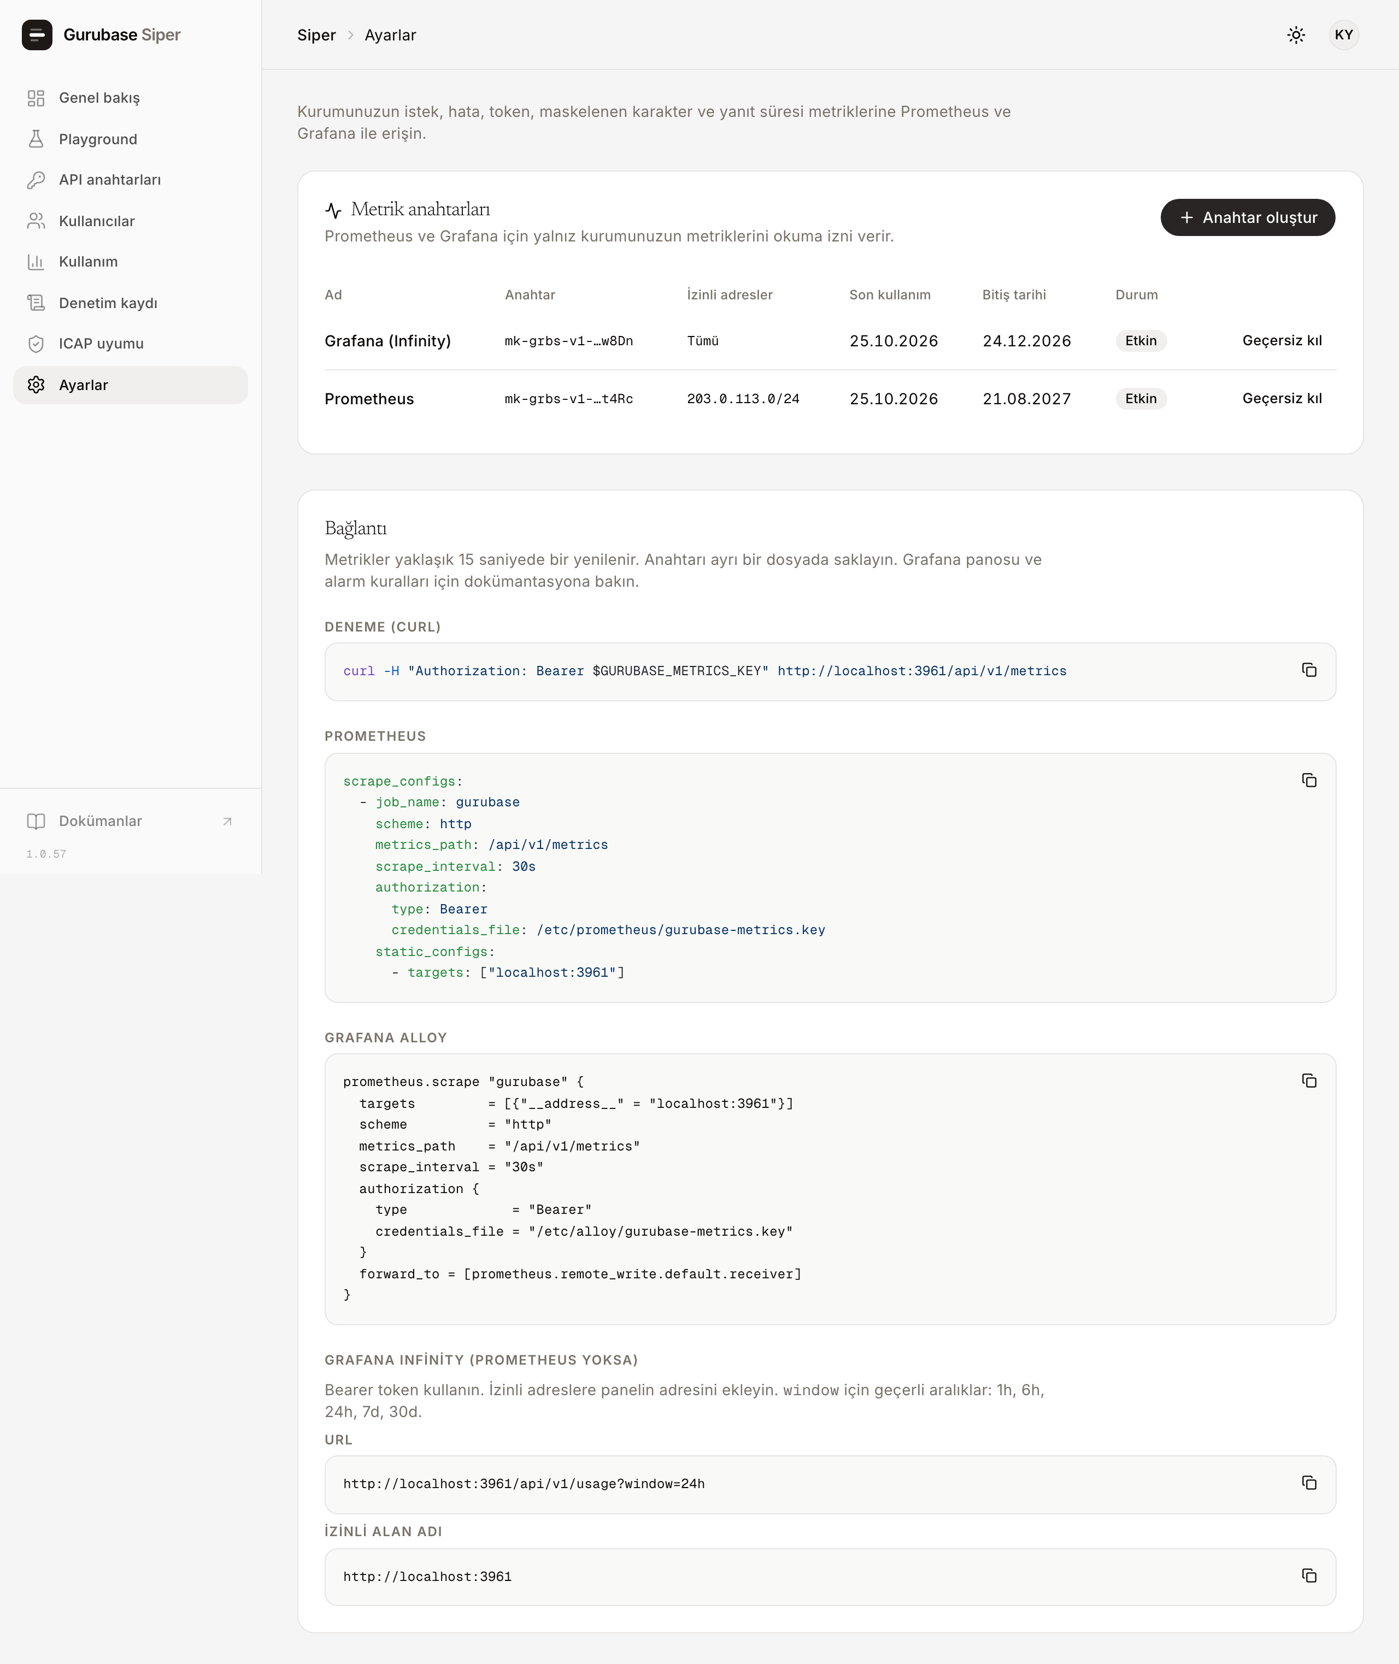1399x1664 pixels.
Task: Open the API anahtarları section
Action: pos(131,180)
